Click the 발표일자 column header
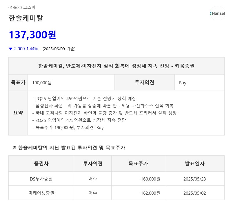233x210 pixels. [x=194, y=163]
